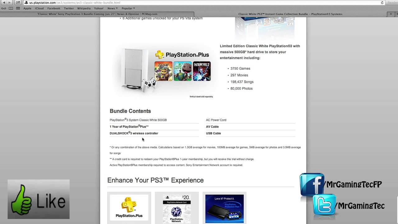
Task: Open the Wikipedia bookmark
Action: coord(84,8)
